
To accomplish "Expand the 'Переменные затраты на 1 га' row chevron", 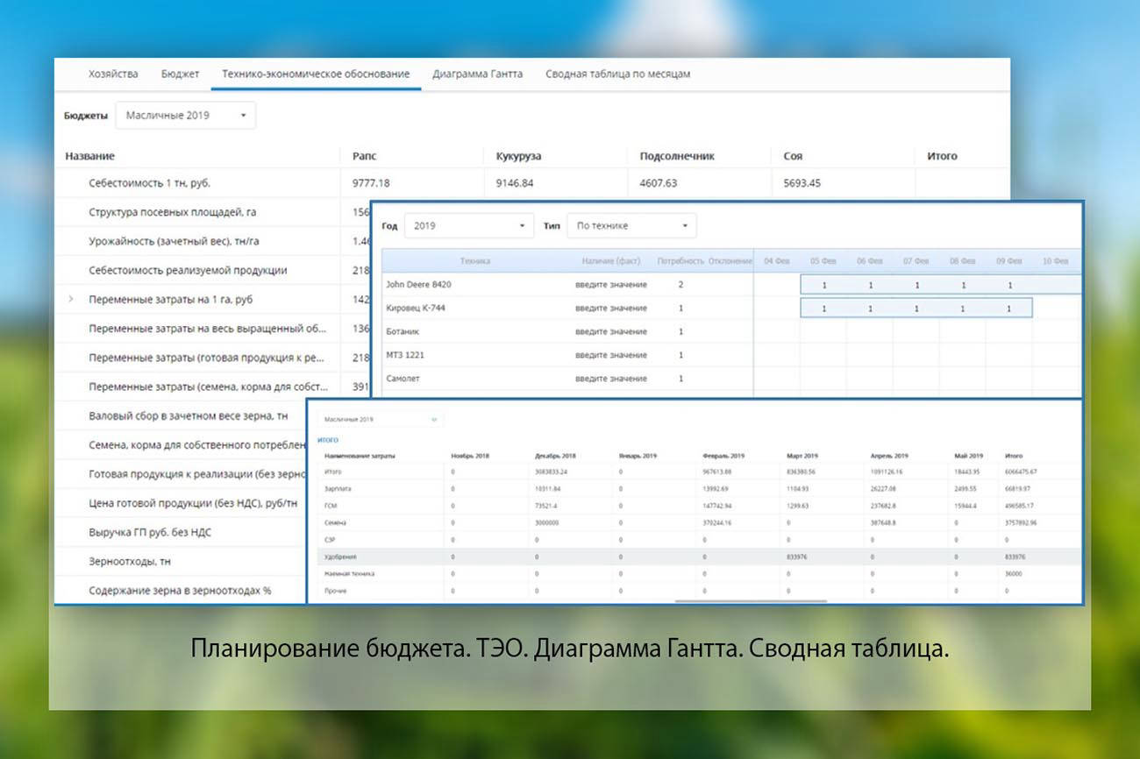I will click(70, 300).
